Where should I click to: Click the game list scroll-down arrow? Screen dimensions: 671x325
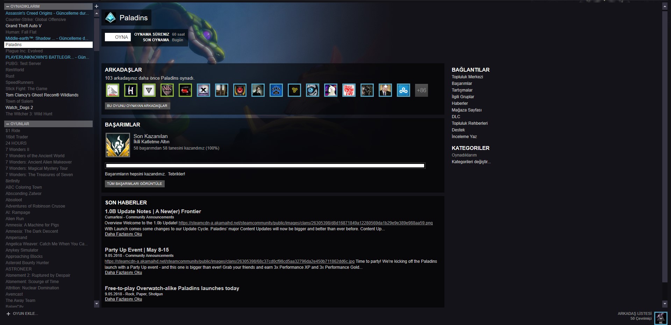point(97,304)
